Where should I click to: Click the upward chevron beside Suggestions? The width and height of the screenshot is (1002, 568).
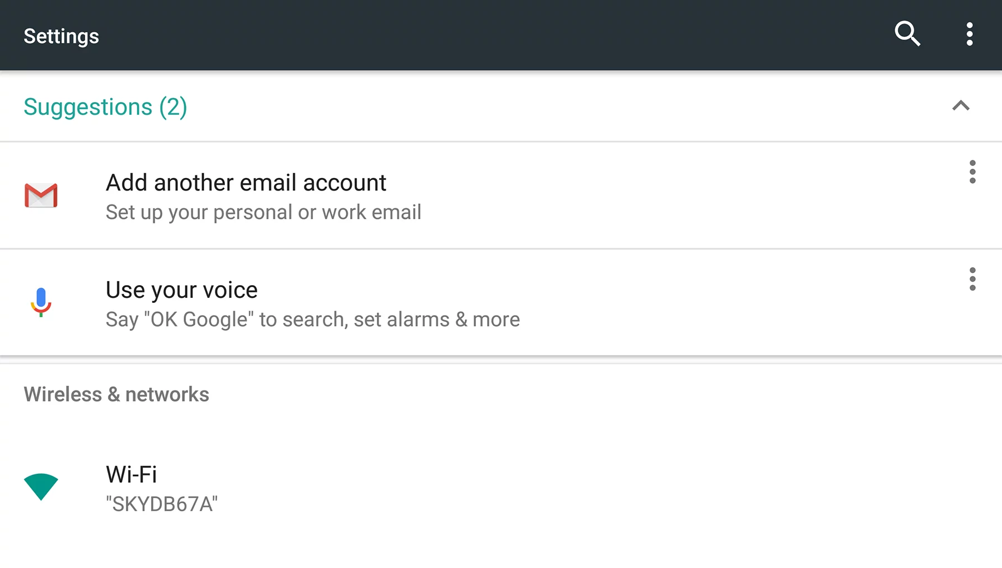pyautogui.click(x=960, y=106)
